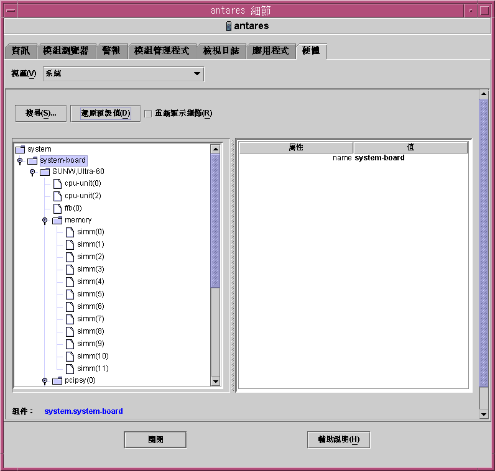Viewport: 495px width, 471px height.
Task: Click the 還原預設值(D) button
Action: click(106, 113)
